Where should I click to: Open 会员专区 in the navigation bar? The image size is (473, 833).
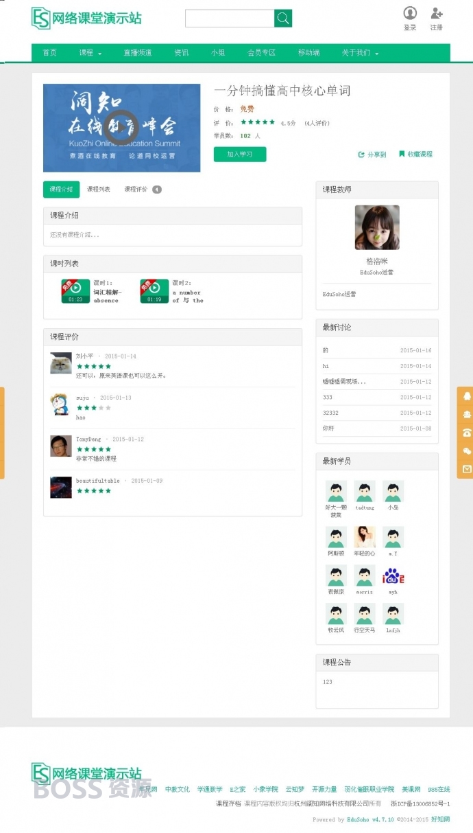[261, 53]
